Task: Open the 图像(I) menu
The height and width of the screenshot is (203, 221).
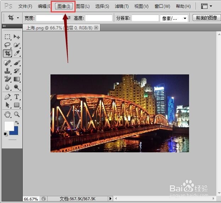Action: point(64,6)
